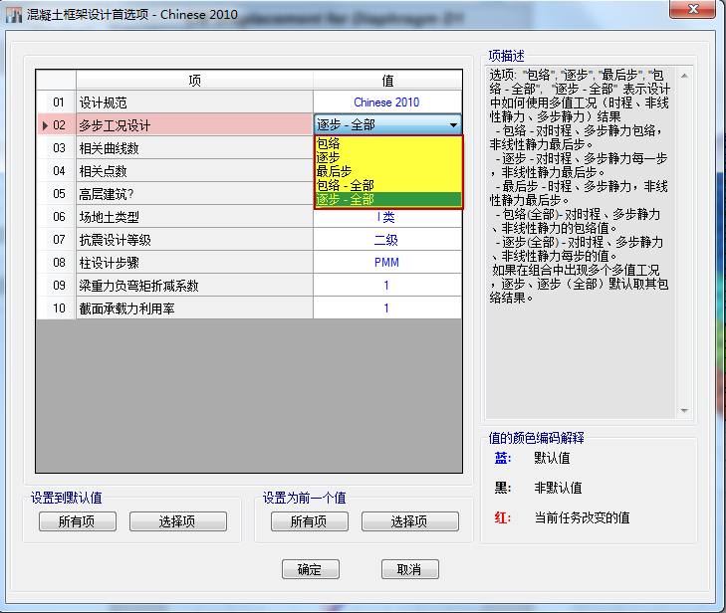
Task: Click the 取消 button
Action: [x=409, y=569]
